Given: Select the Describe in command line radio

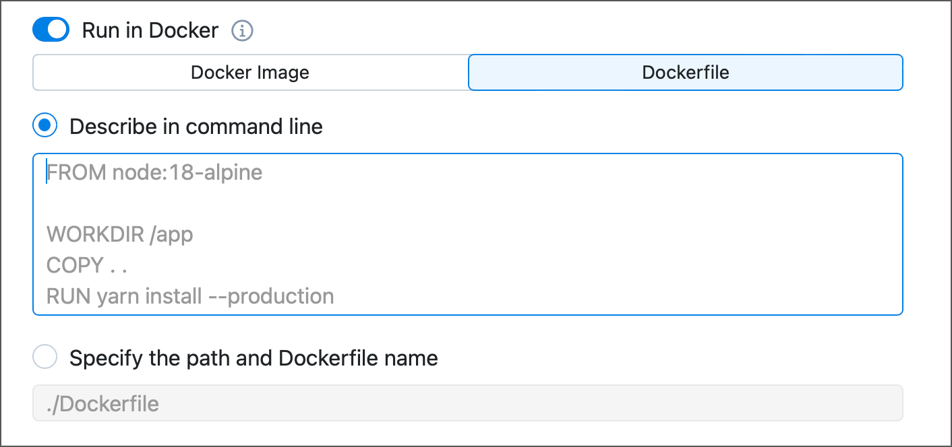Looking at the screenshot, I should [x=44, y=125].
